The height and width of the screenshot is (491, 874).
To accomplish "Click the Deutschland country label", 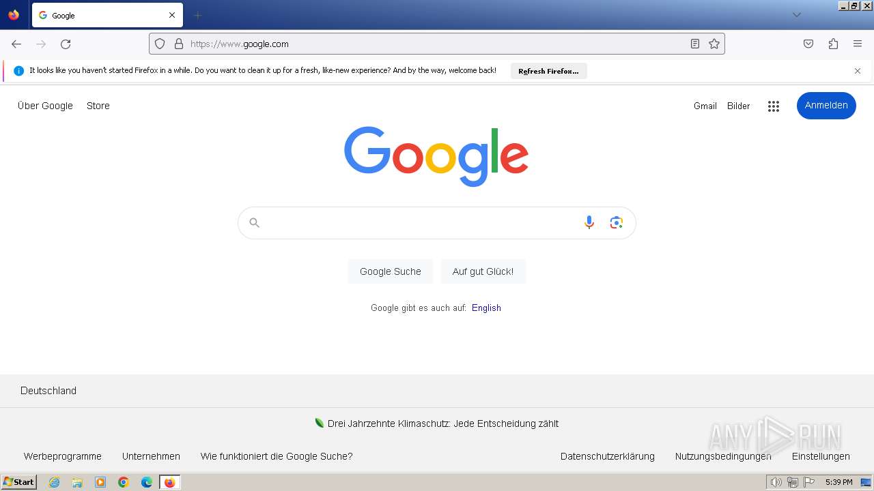I will [48, 391].
